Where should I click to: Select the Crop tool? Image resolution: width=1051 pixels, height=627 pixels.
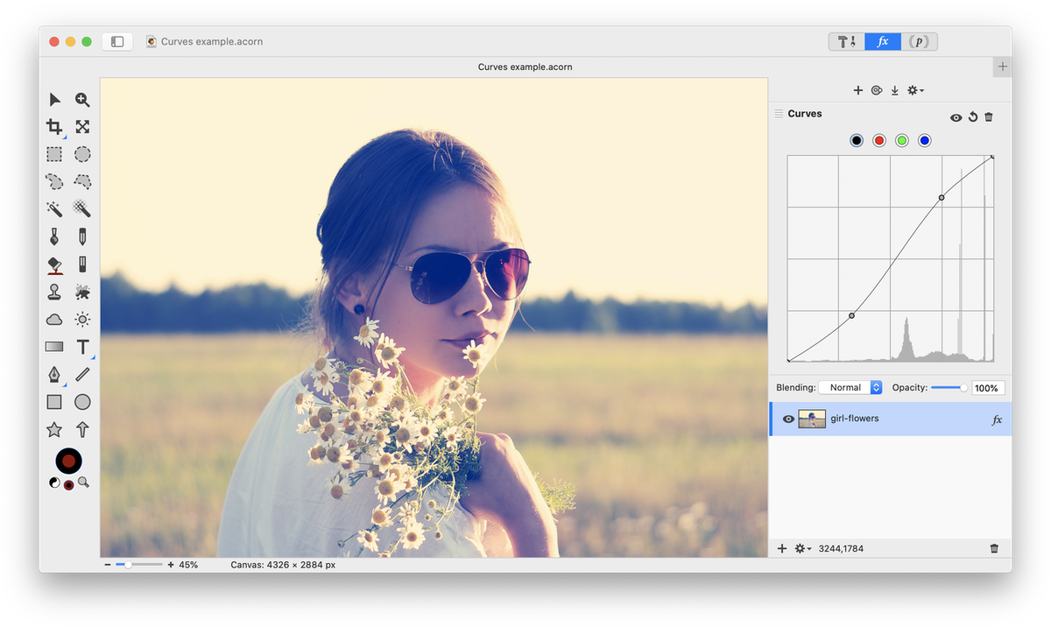tap(54, 127)
